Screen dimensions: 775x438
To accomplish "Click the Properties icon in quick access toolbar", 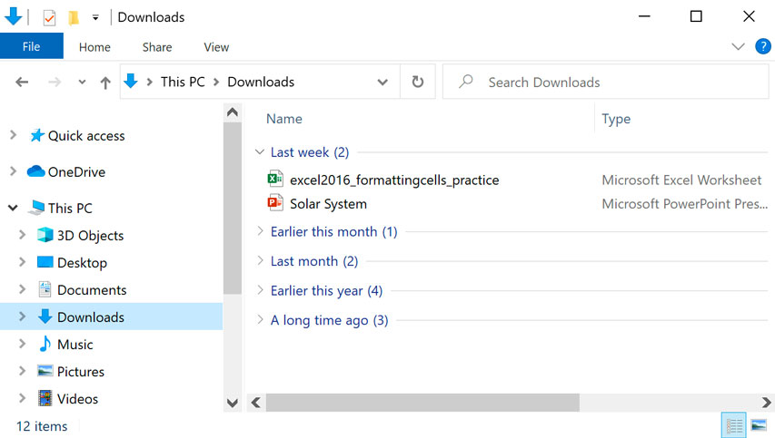I will click(49, 17).
